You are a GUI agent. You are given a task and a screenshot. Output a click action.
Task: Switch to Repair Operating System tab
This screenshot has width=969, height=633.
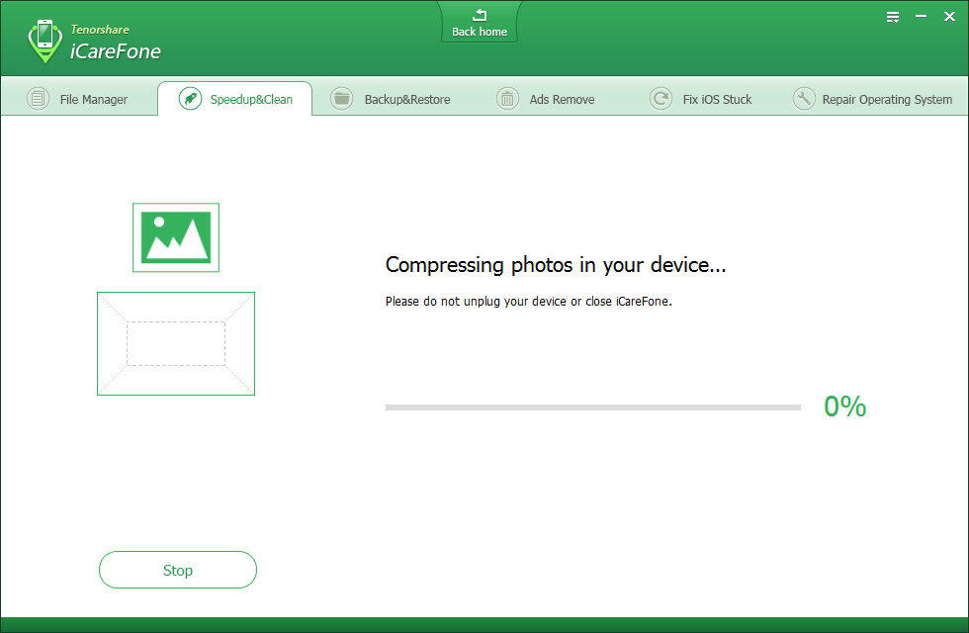coord(872,99)
